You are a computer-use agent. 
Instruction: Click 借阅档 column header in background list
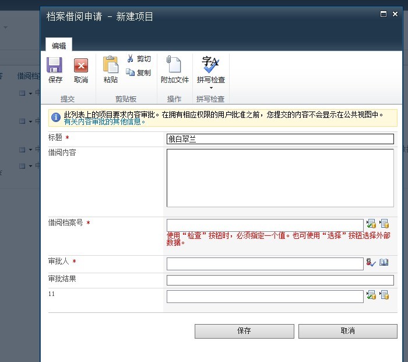(x=29, y=76)
